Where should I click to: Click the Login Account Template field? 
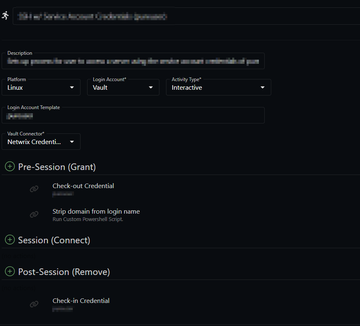pos(133,116)
